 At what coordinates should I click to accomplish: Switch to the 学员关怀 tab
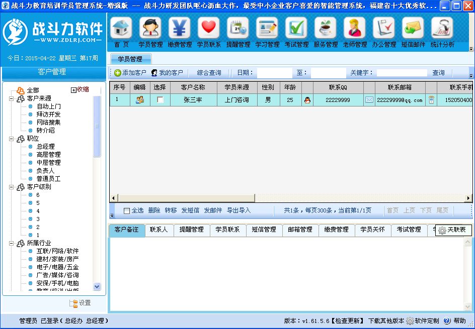click(373, 230)
